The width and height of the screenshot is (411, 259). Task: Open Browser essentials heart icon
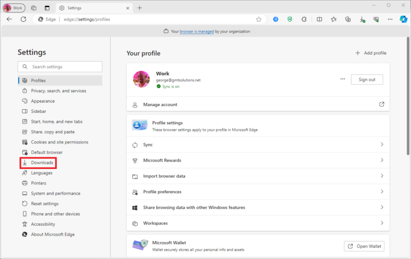(376, 19)
